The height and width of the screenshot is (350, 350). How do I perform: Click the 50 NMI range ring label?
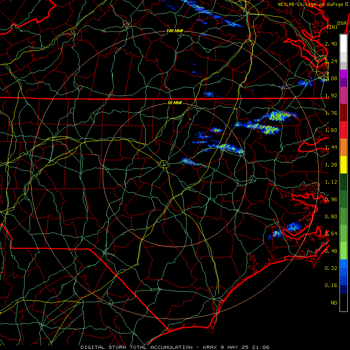coord(175,103)
